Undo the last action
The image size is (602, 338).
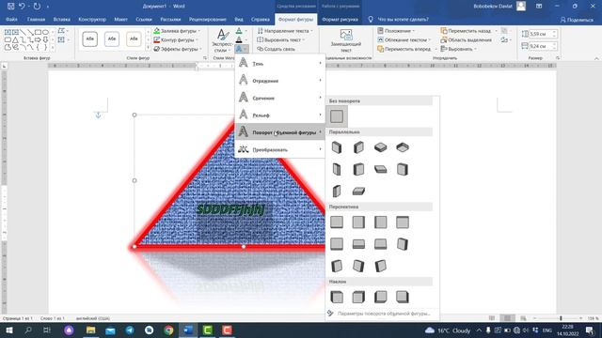(22, 7)
